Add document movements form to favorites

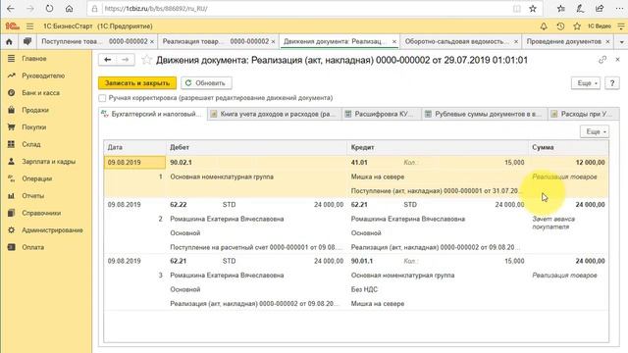pos(146,60)
